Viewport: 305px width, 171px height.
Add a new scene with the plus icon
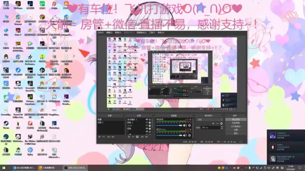point(100,137)
